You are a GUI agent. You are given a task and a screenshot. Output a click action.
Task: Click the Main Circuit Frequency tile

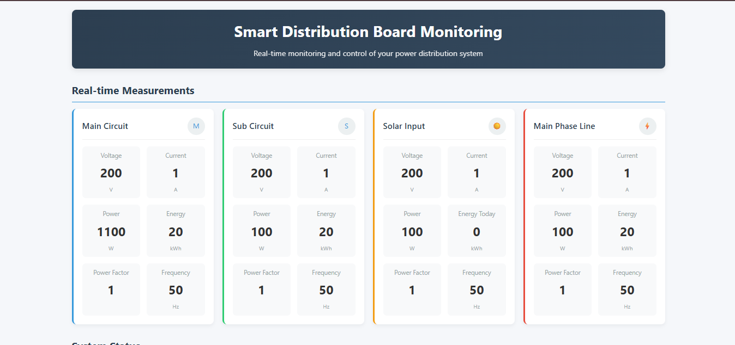(x=176, y=289)
